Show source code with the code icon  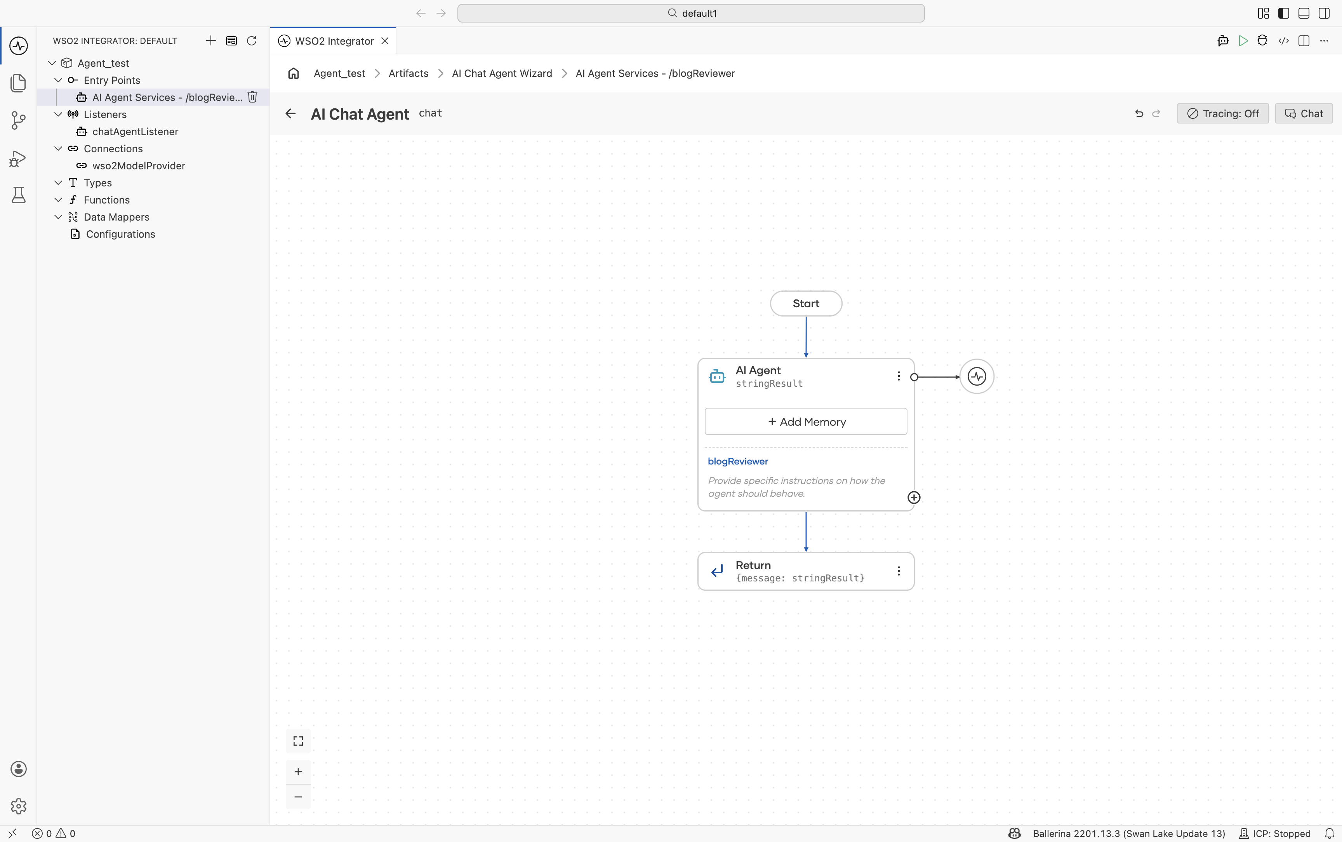[1283, 41]
